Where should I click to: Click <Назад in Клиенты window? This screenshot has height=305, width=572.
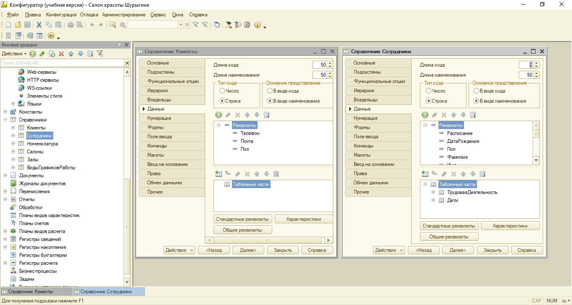(214, 250)
